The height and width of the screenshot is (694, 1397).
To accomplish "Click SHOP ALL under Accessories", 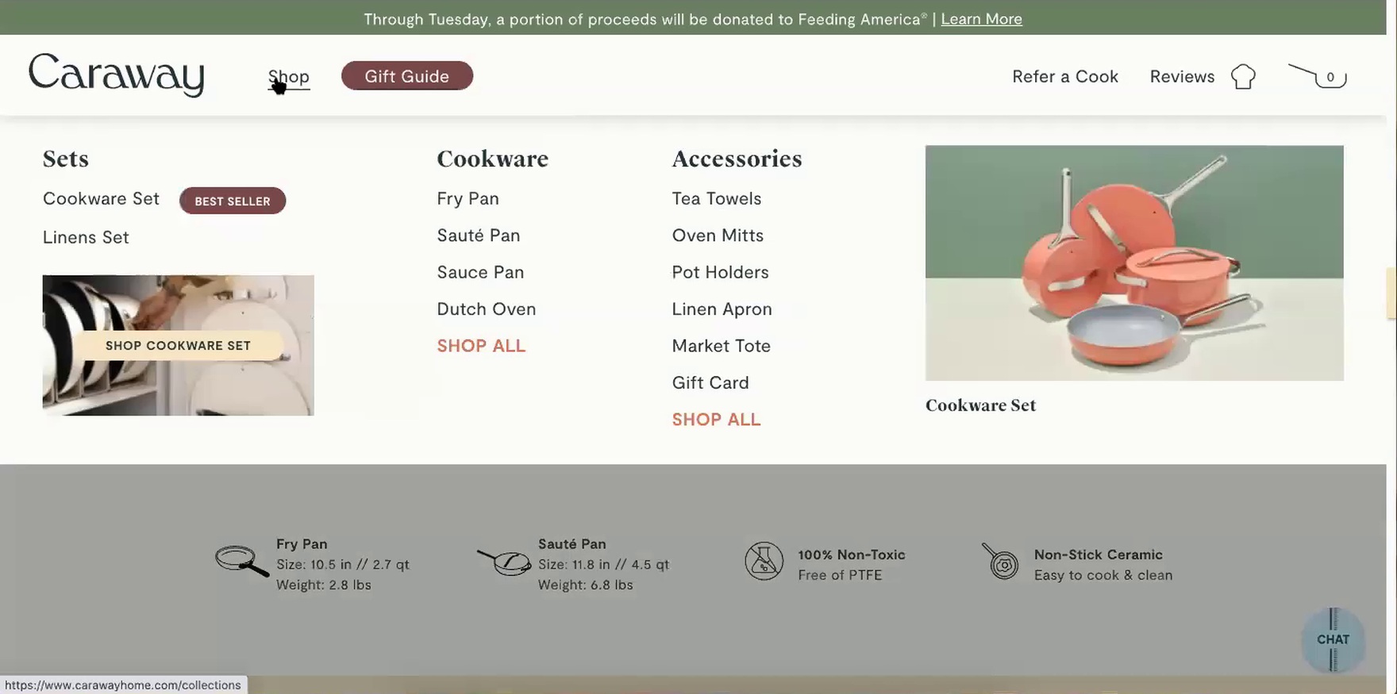I will [716, 420].
